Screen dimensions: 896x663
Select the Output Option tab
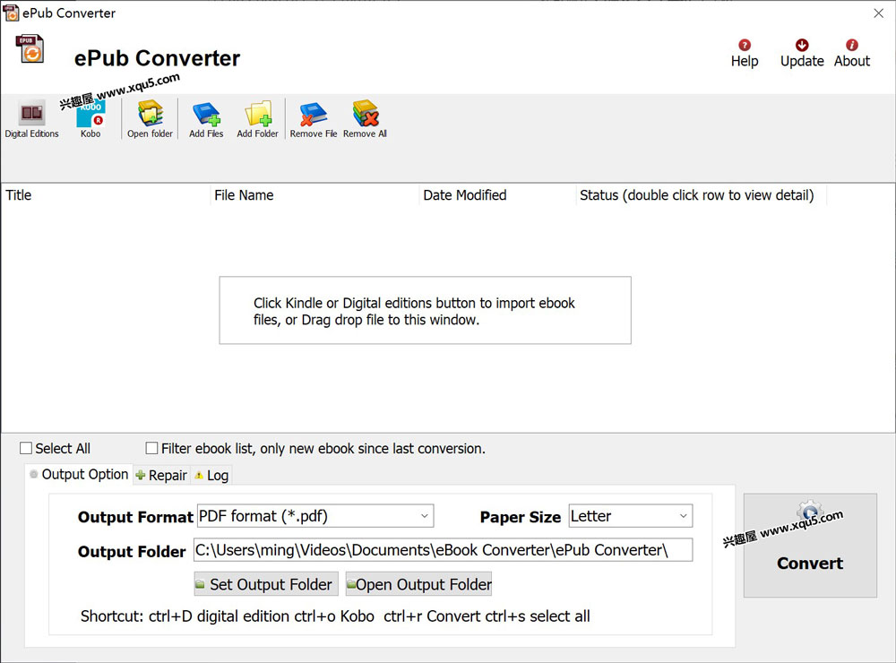pos(79,475)
